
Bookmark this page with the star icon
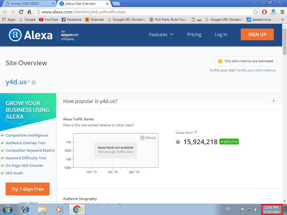click(255, 12)
